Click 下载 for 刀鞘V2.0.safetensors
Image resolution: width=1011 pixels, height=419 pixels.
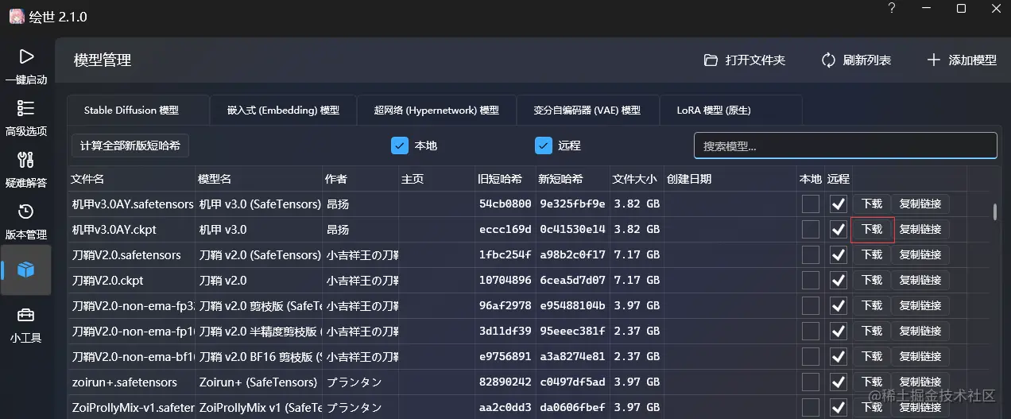tap(872, 255)
